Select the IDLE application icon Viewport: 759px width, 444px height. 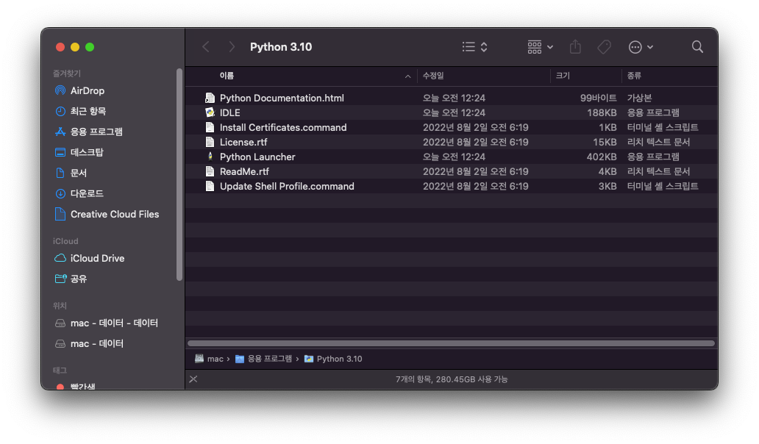(x=210, y=112)
